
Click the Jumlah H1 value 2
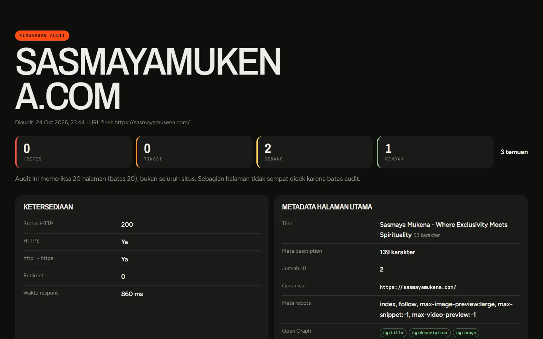tap(382, 269)
